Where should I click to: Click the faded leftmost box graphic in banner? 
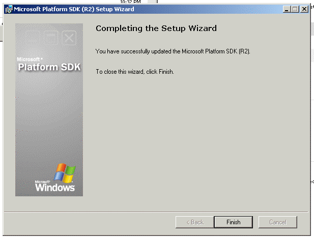33,38
